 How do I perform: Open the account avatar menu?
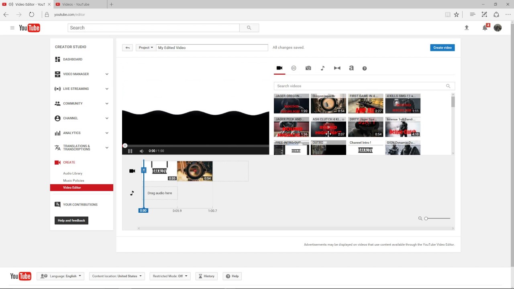pyautogui.click(x=498, y=28)
